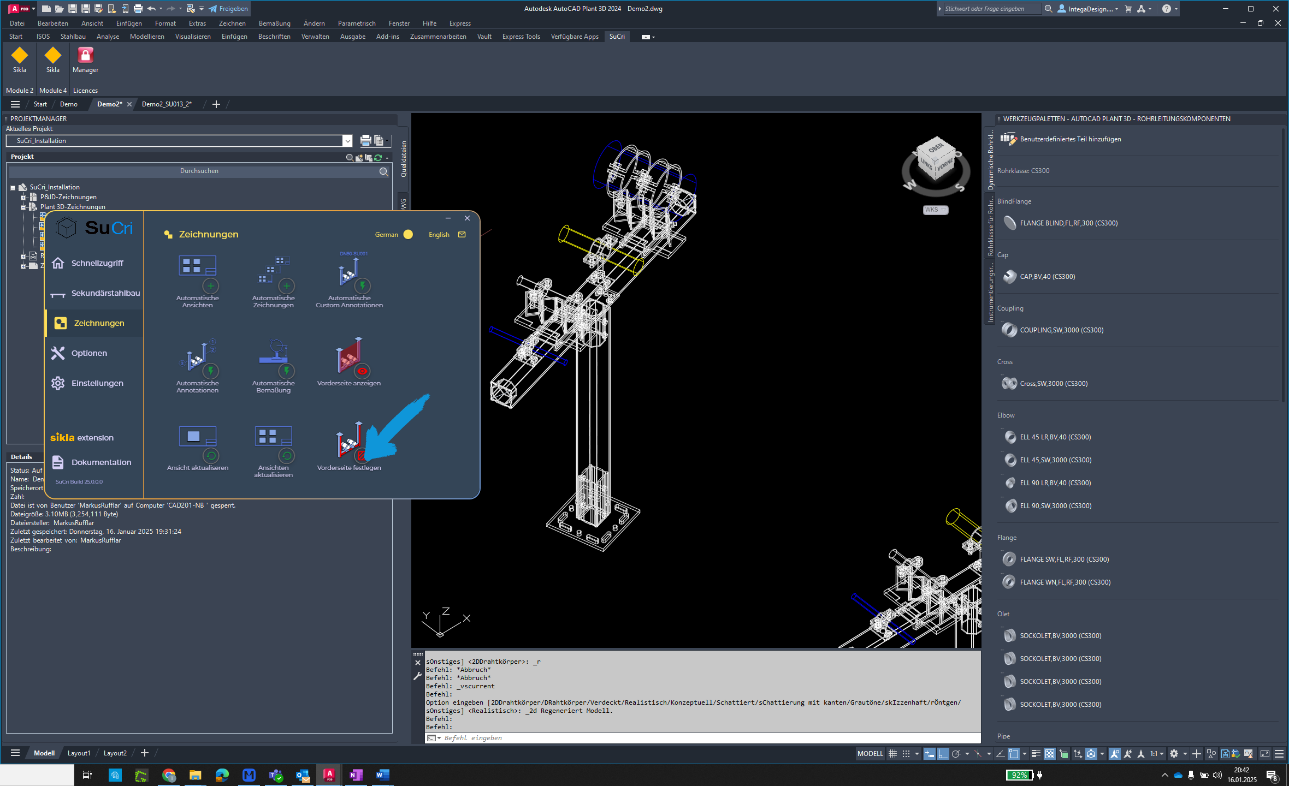
Task: Click the project search magnifier icon
Action: pos(383,172)
